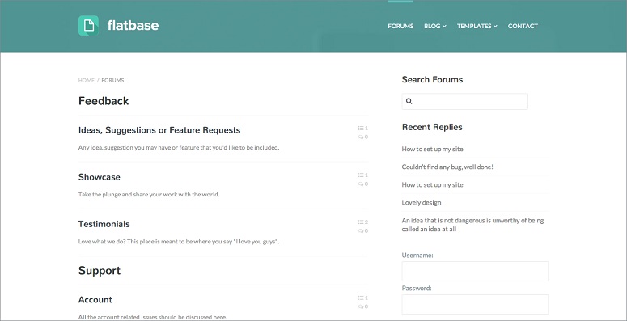Click the 'Any idea, suggestion you may have' description
Viewport: 627px width, 321px height.
coord(179,147)
